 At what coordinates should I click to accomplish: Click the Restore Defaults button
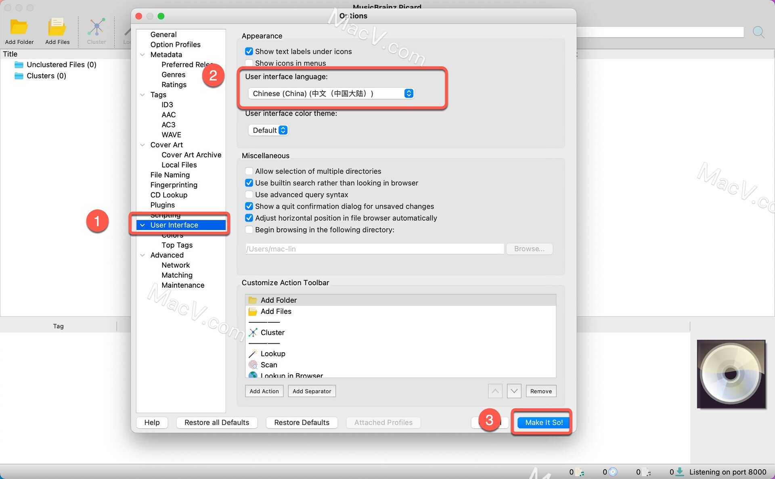[x=302, y=423]
